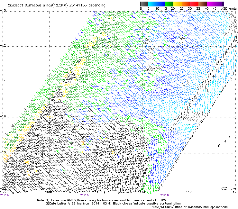238x209 pixels.
Task: Click the note line starting 'Note: 1) Times are GMT'
Action: point(102,200)
